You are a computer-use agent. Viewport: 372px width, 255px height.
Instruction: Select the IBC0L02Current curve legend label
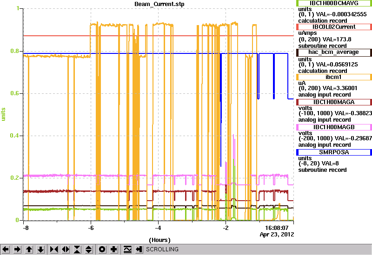[x=333, y=27]
